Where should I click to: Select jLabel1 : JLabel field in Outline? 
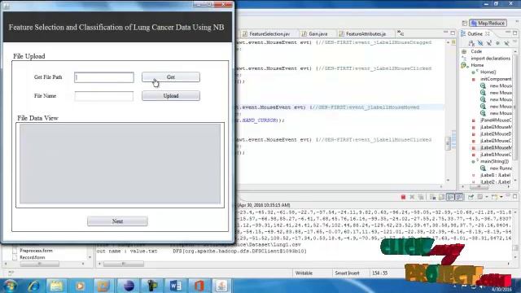(495, 175)
